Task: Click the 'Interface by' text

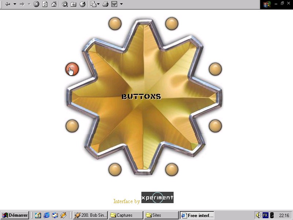Action: coord(126,201)
